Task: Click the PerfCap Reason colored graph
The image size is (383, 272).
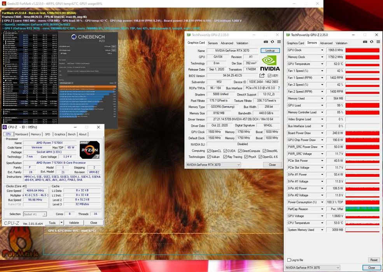Action: pyautogui.click(x=362, y=209)
